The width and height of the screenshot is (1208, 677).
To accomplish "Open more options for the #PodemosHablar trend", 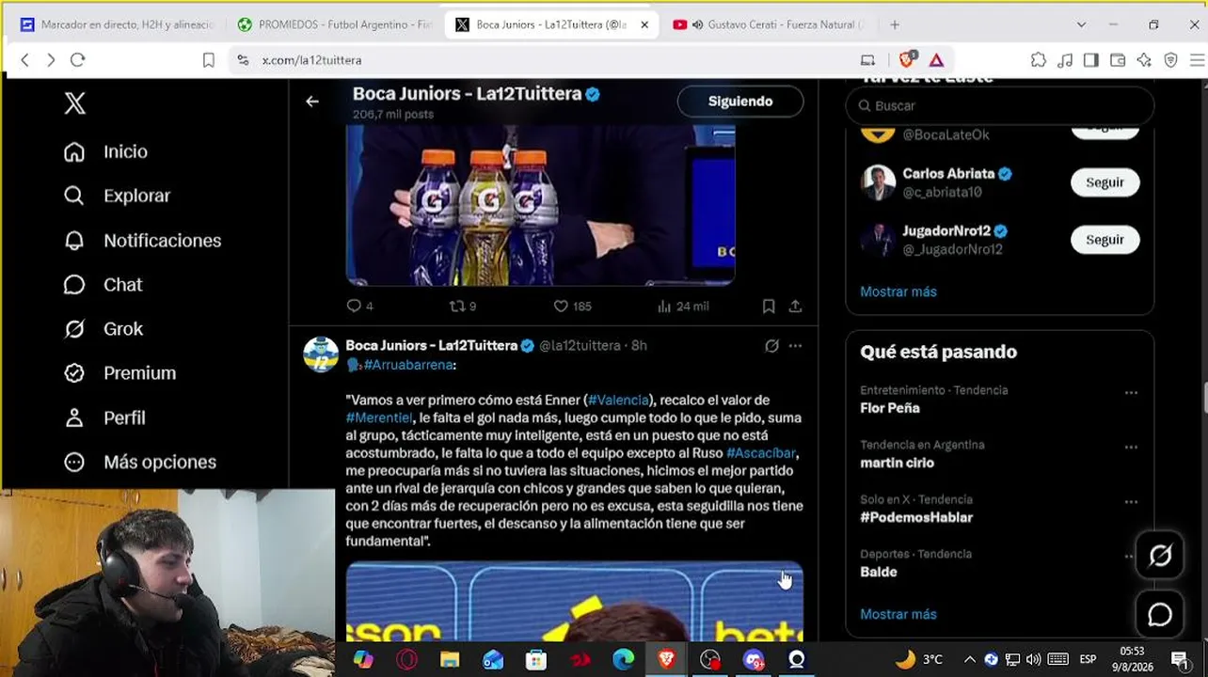I will (1131, 502).
